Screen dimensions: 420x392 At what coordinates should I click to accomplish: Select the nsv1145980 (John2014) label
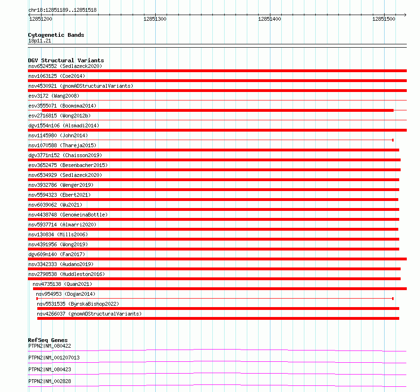[x=58, y=135]
